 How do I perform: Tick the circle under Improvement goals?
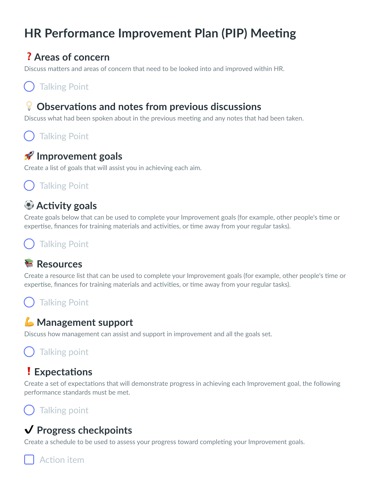pyautogui.click(x=29, y=185)
